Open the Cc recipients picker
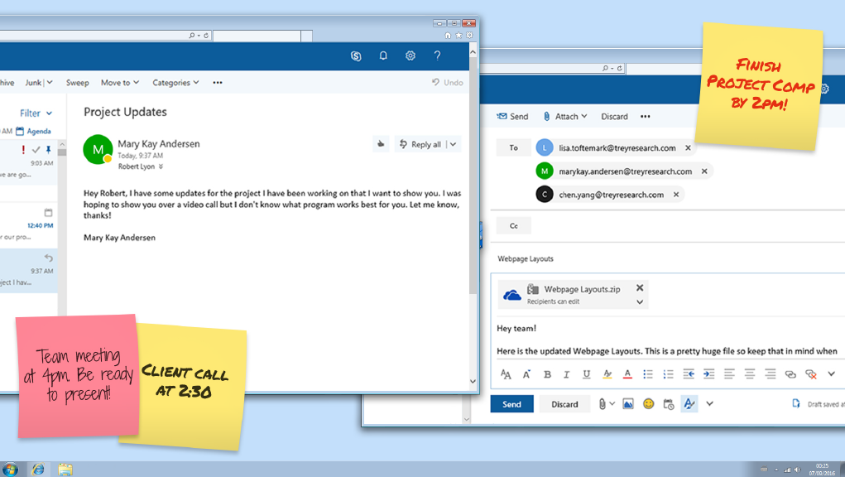 (514, 226)
